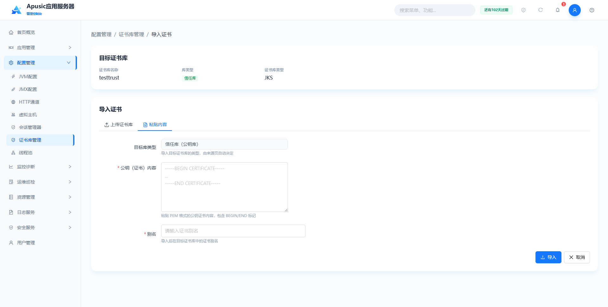Click the certificate content textarea
The height and width of the screenshot is (307, 608).
(224, 187)
